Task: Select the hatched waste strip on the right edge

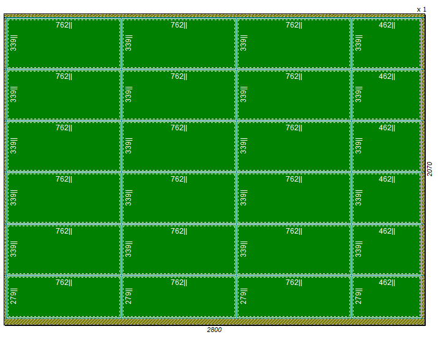Action: (x=423, y=169)
